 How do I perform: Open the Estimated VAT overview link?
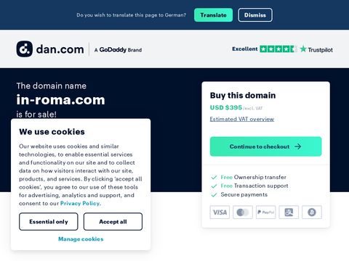(x=242, y=119)
